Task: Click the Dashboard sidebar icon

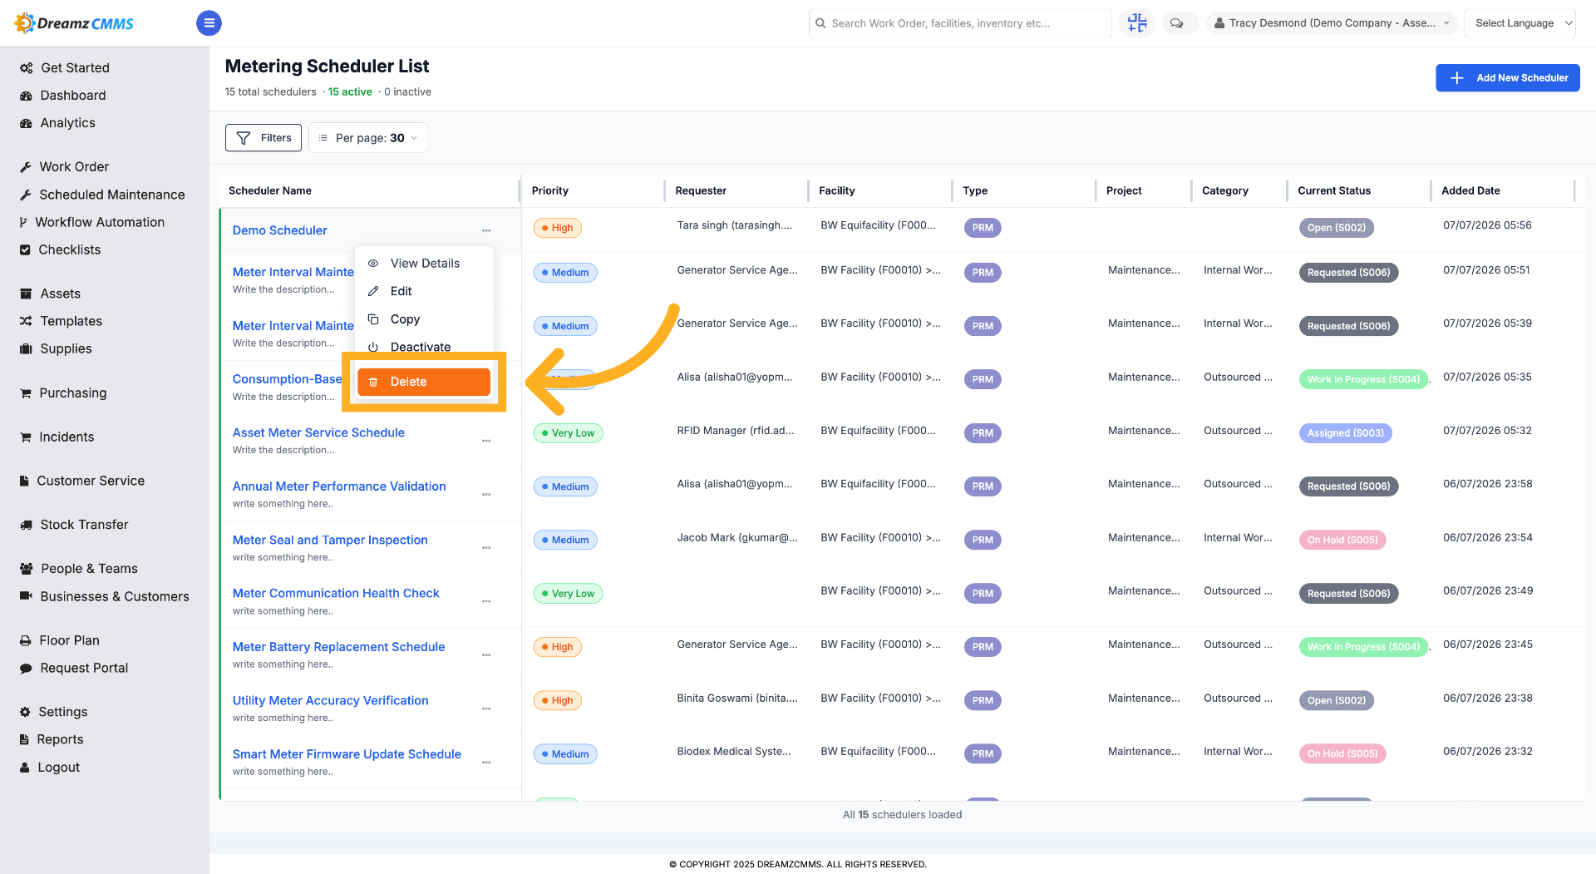Action: coord(26,96)
